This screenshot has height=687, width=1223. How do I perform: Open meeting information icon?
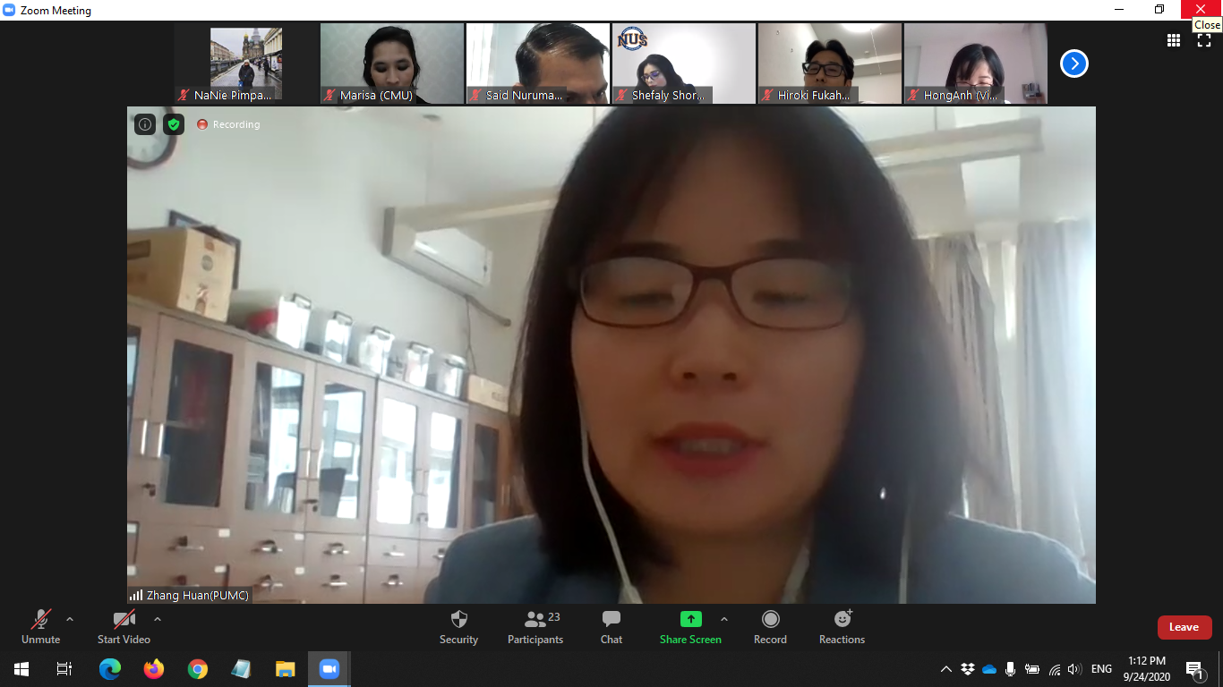coord(145,124)
